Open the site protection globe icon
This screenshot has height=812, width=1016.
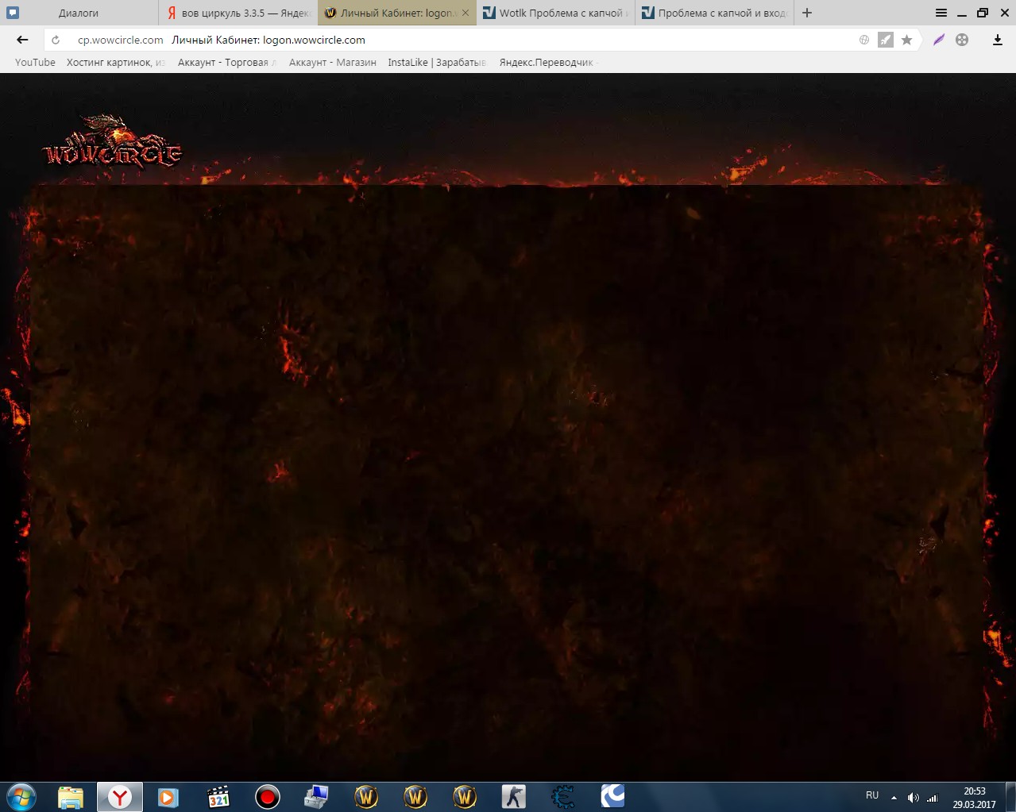(864, 40)
